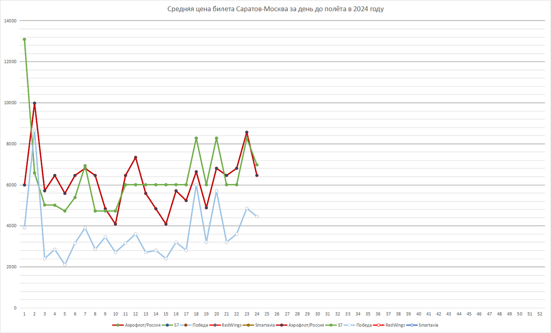The width and height of the screenshot is (551, 333).
Task: Click the red Аэрофлот peak point at week 2
Action: click(x=34, y=103)
